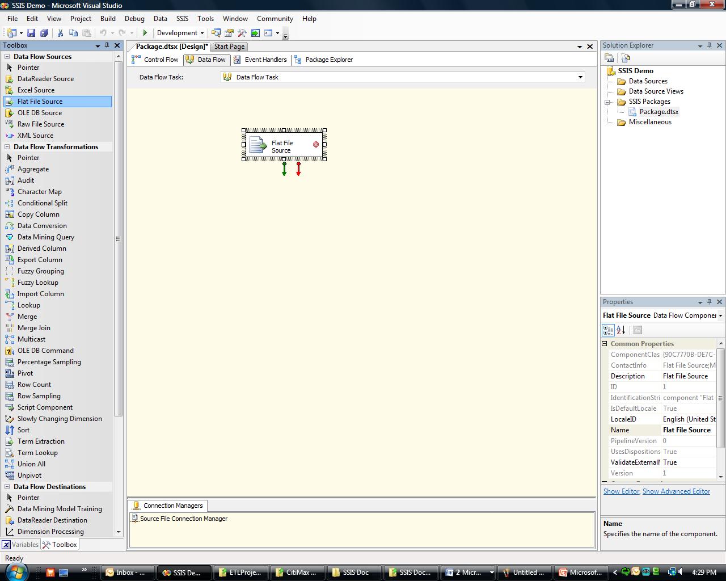Click the Save All toolbar icon

point(44,33)
